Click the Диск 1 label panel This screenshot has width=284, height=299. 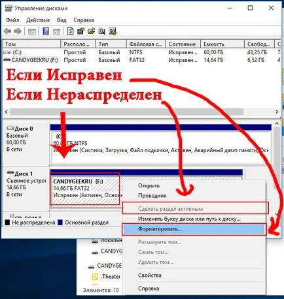point(26,188)
